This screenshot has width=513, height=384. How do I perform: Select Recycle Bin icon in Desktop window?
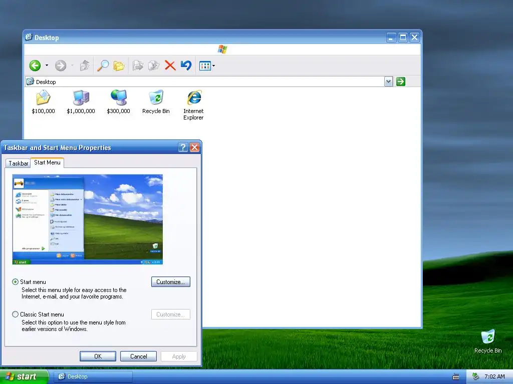coord(156,102)
